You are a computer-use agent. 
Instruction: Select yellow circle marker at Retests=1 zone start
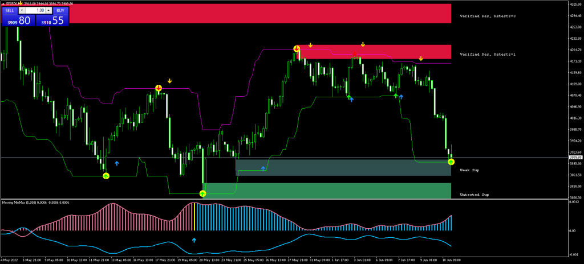297,49
